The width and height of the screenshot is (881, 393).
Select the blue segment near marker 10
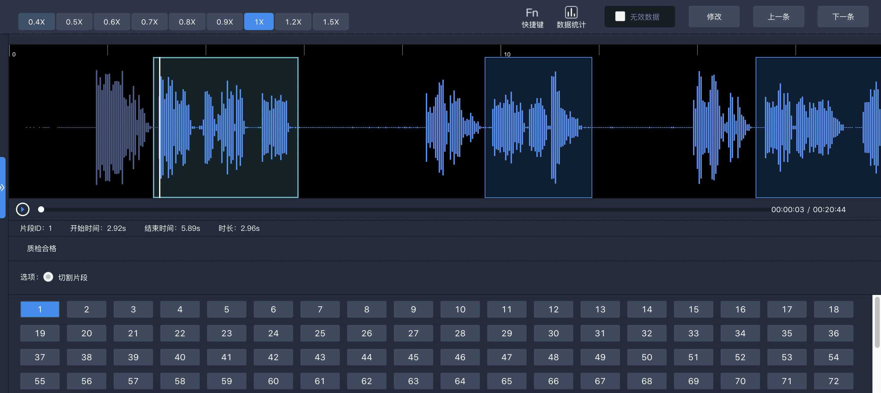[538, 127]
